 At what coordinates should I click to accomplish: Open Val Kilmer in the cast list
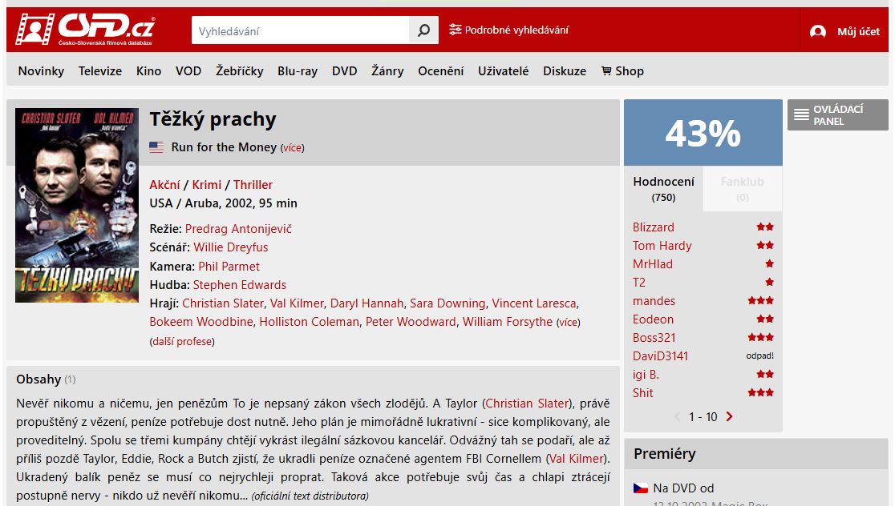coord(297,303)
